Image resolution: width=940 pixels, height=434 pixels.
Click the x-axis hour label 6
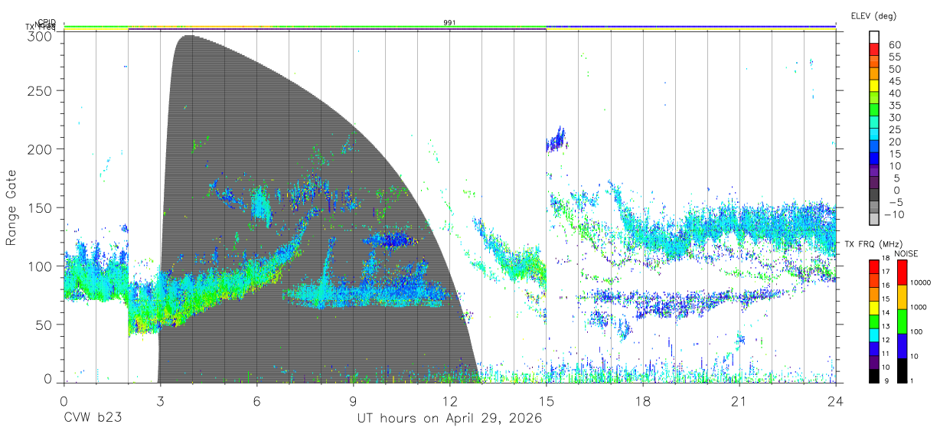coord(256,401)
